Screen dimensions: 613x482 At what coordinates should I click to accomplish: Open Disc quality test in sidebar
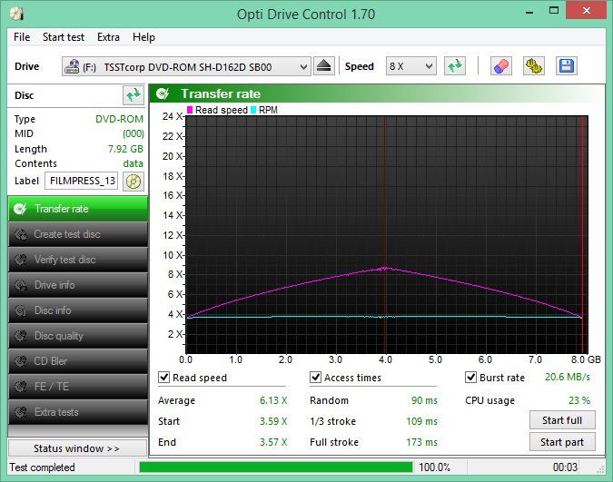pos(76,336)
